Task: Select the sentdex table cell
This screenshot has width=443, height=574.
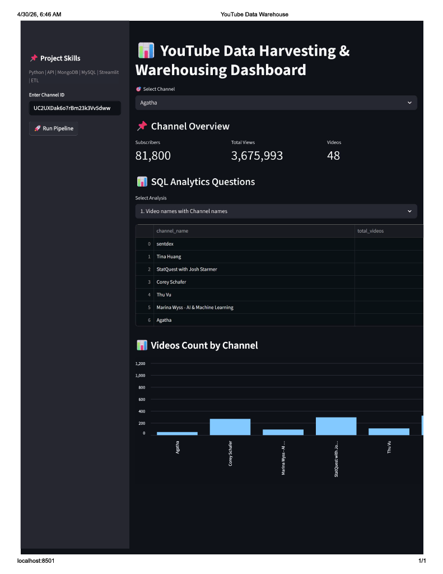Action: click(x=254, y=244)
